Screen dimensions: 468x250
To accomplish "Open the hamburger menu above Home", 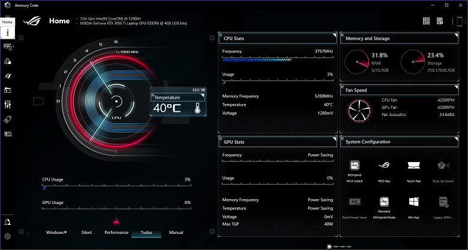I will pyautogui.click(x=7, y=17).
